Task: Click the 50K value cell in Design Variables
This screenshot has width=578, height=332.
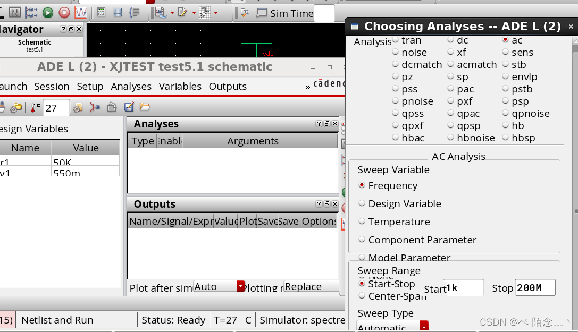Action: tap(85, 161)
